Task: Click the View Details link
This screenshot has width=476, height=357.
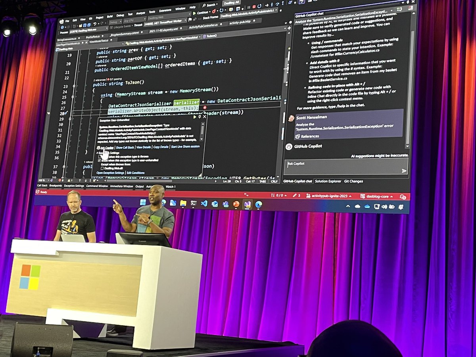Action: tap(144, 147)
